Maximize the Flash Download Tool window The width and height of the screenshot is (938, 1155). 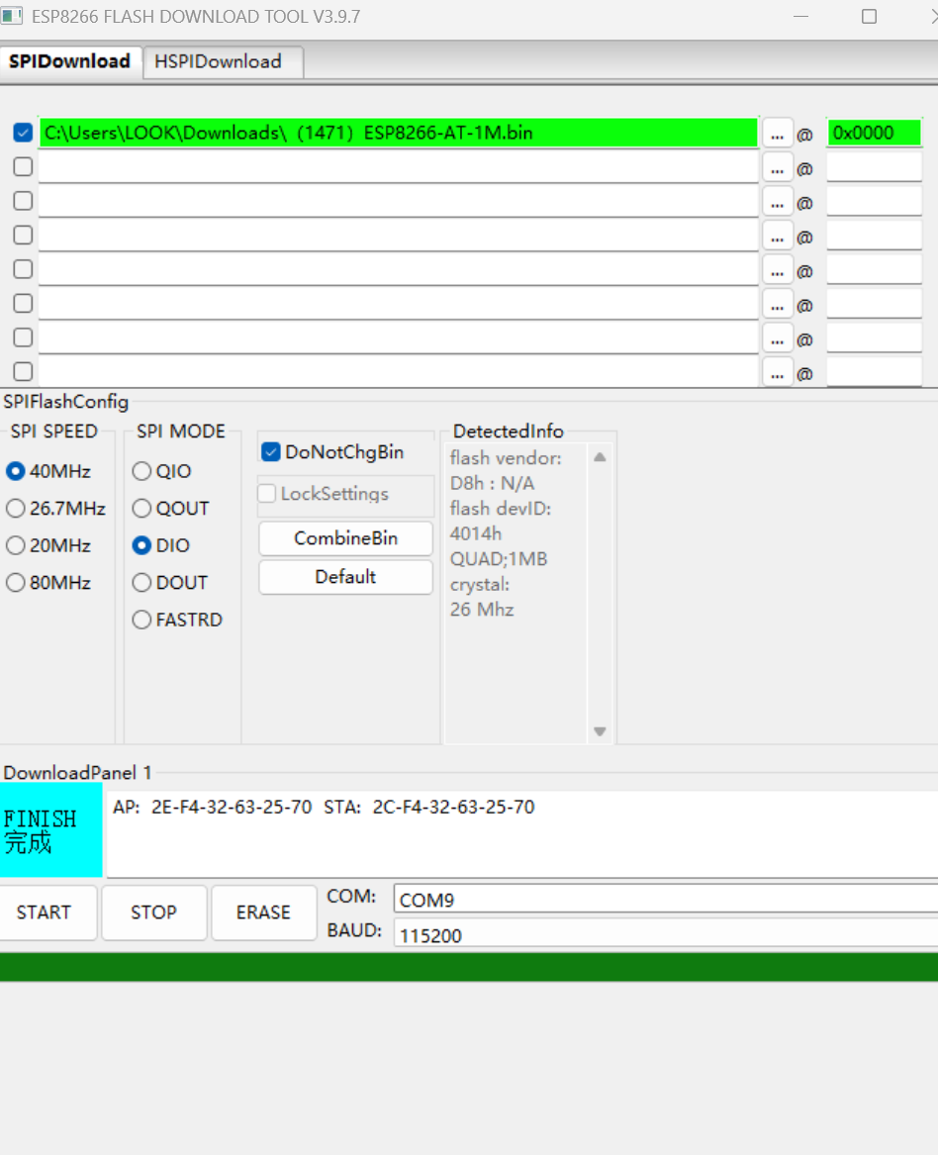[x=869, y=16]
